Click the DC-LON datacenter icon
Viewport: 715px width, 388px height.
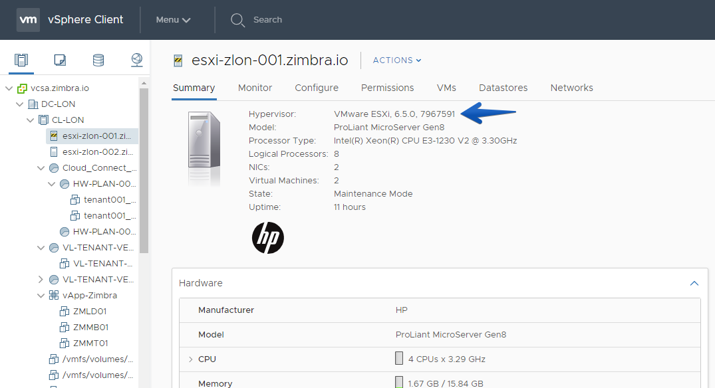[x=33, y=104]
